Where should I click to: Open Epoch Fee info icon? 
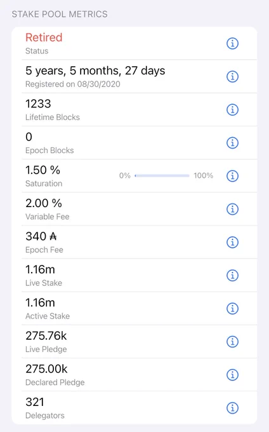[232, 242]
